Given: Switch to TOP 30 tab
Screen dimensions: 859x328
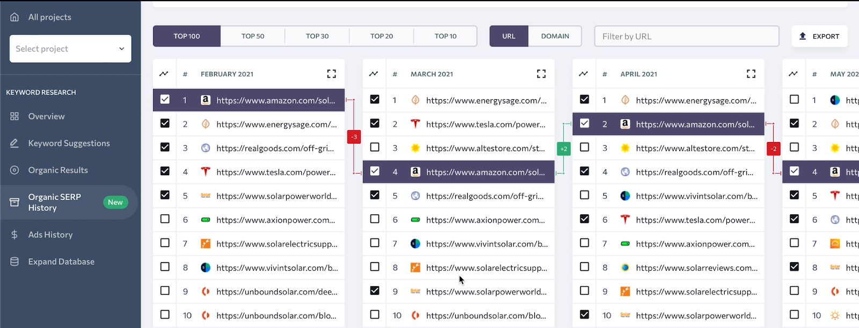Looking at the screenshot, I should pos(317,36).
